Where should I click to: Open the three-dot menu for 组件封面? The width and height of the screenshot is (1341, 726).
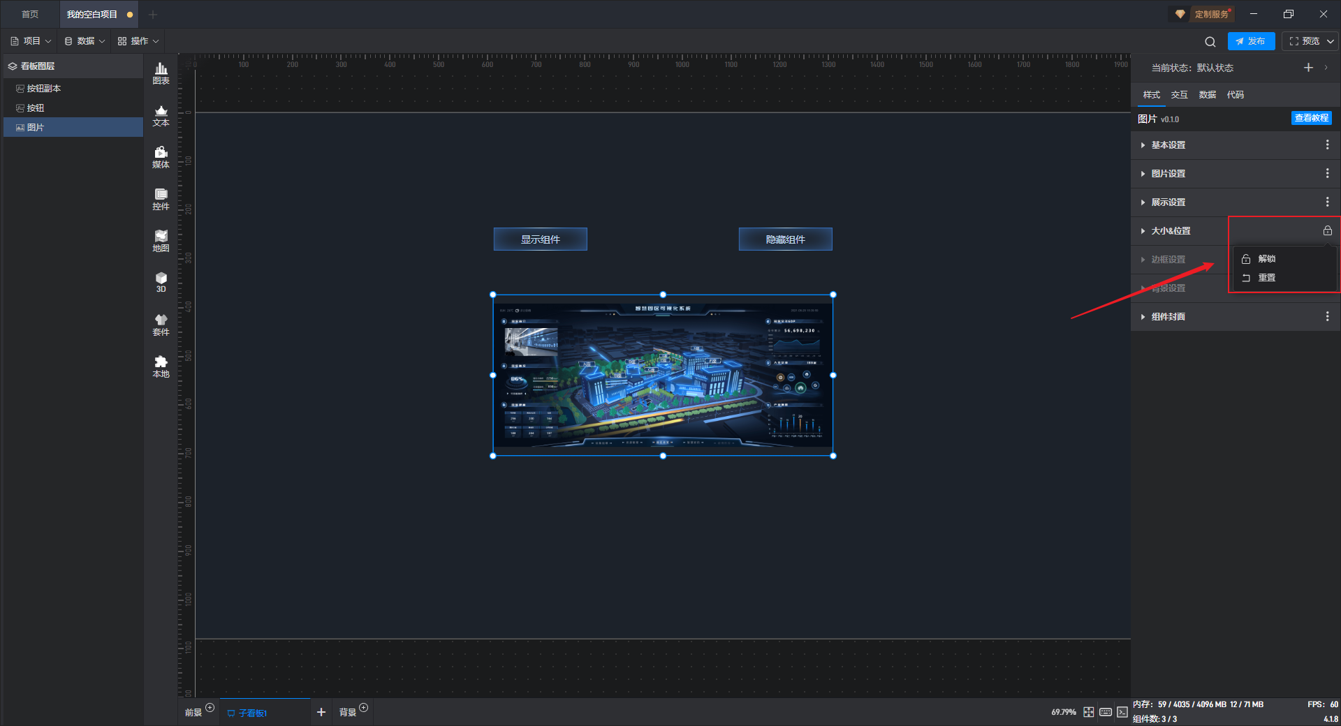tap(1327, 316)
